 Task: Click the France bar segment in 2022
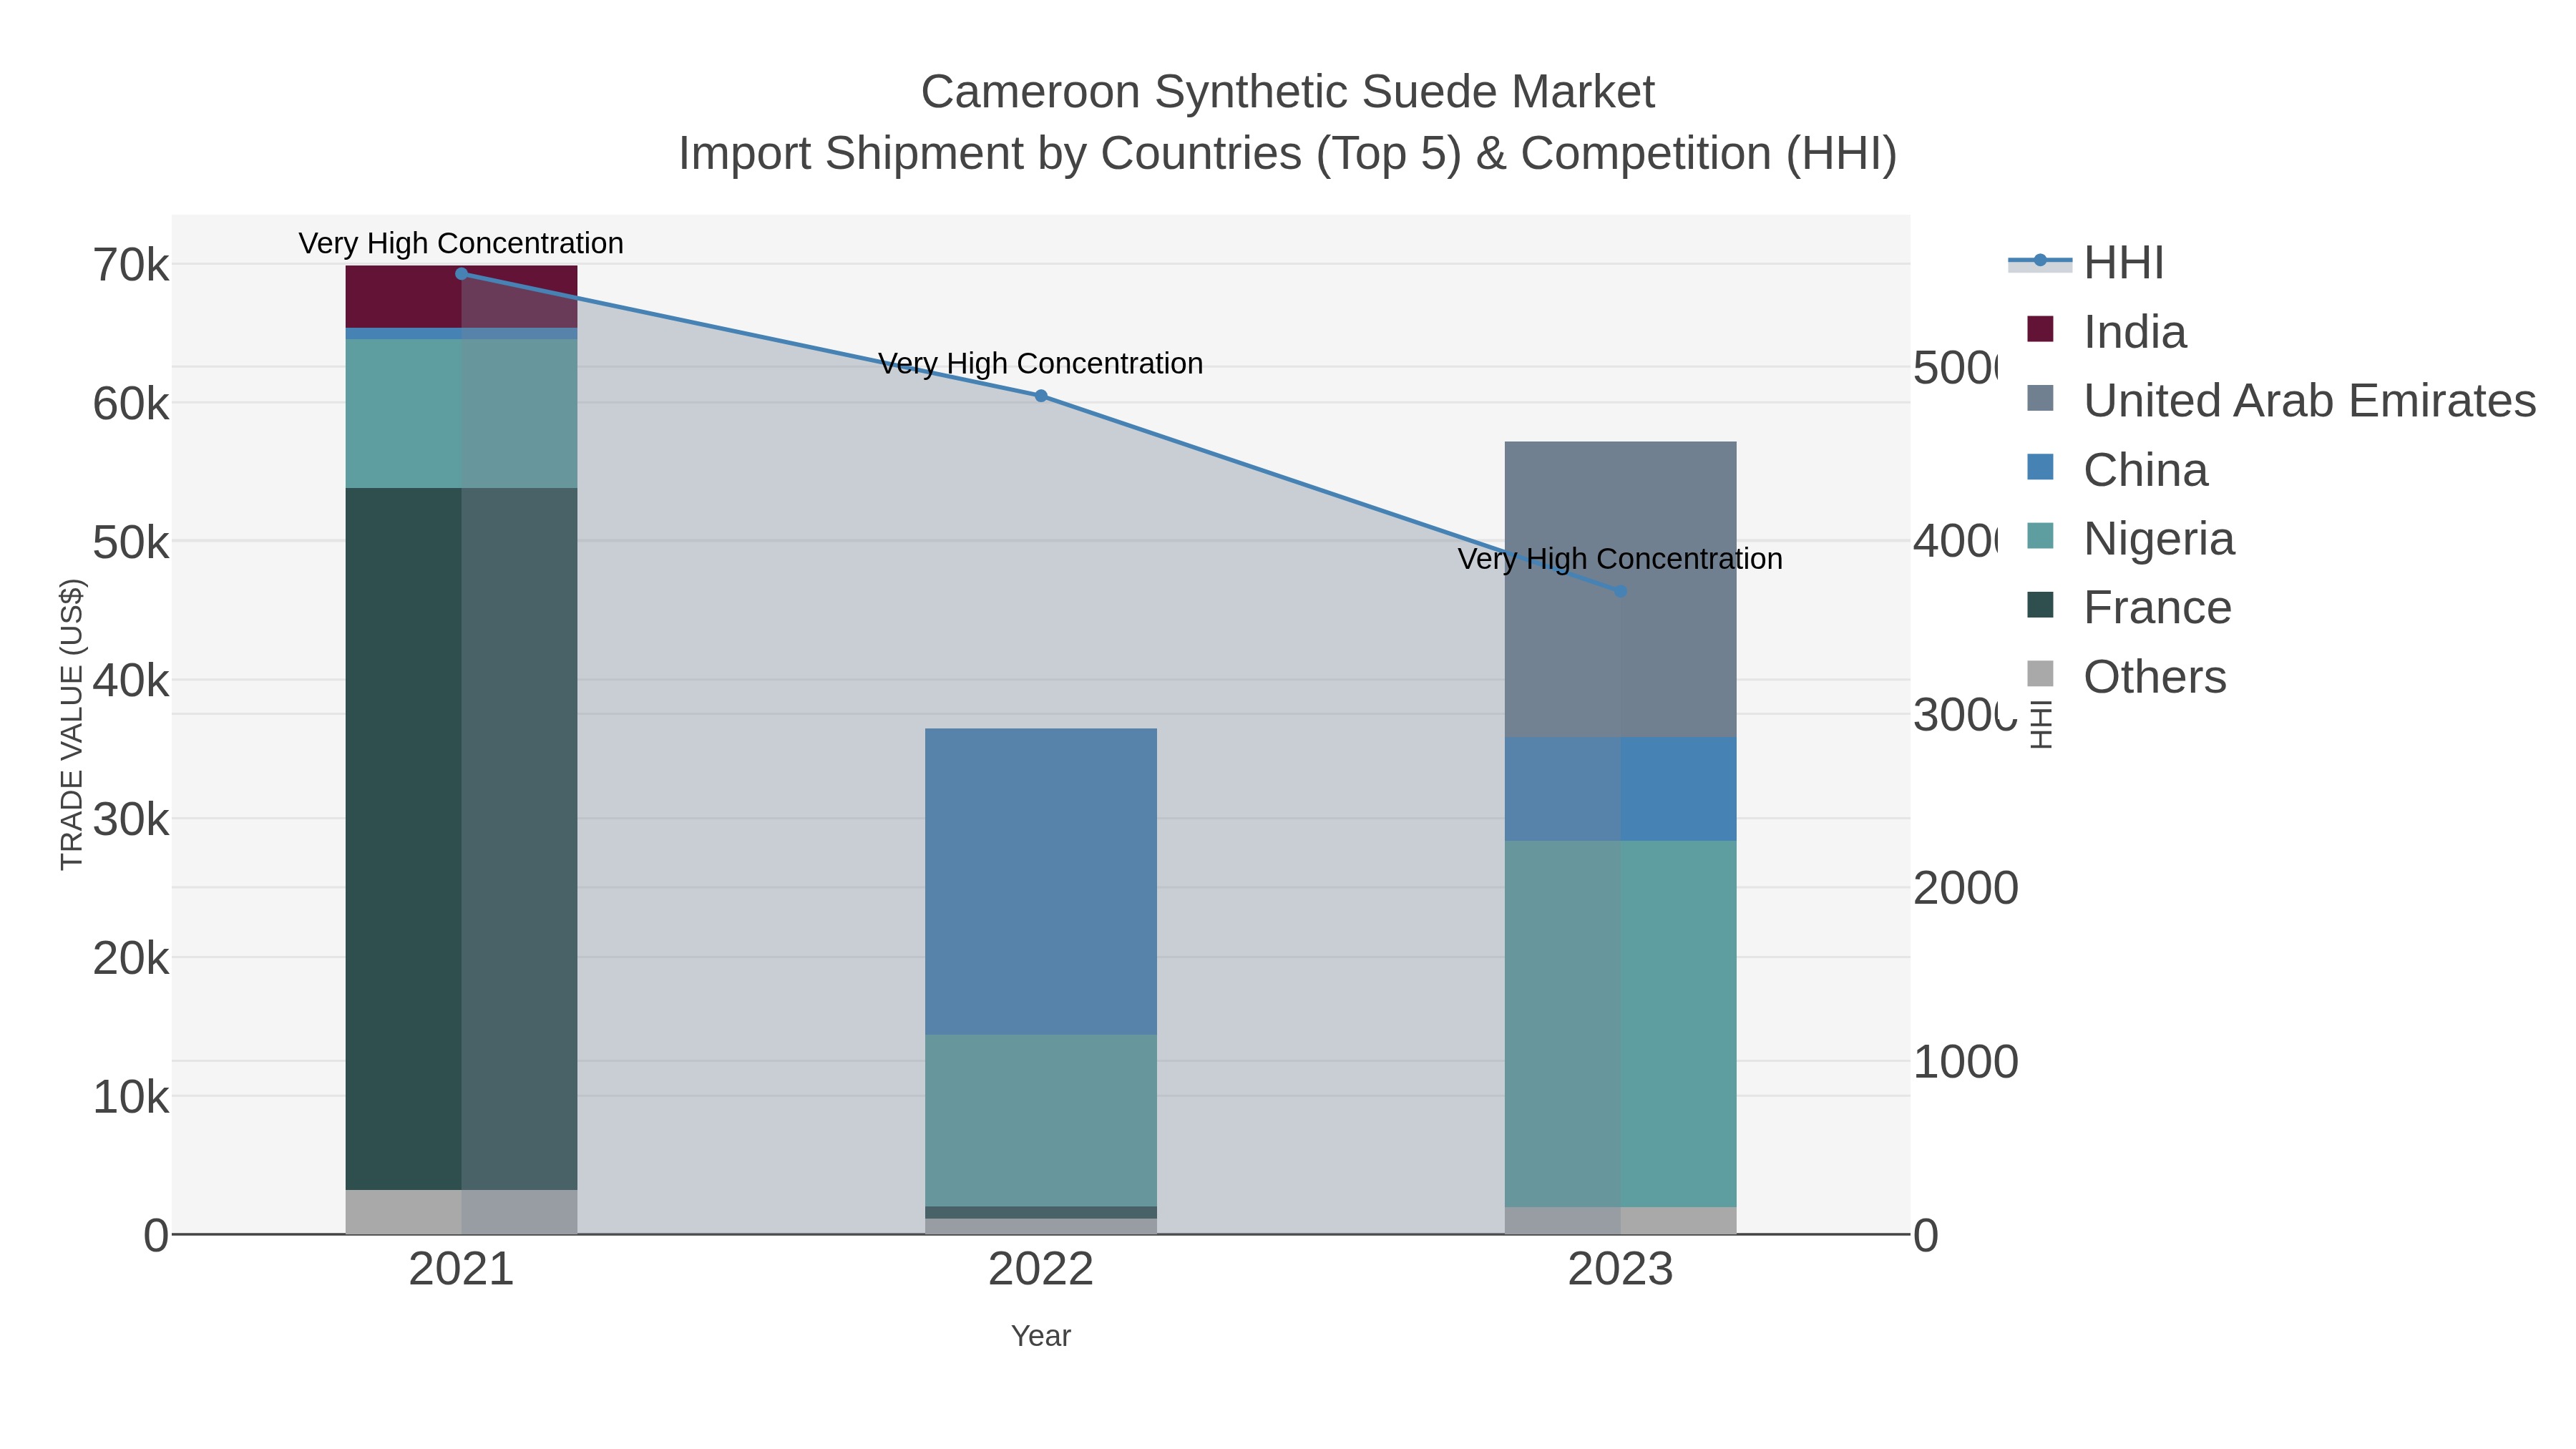1041,1213
